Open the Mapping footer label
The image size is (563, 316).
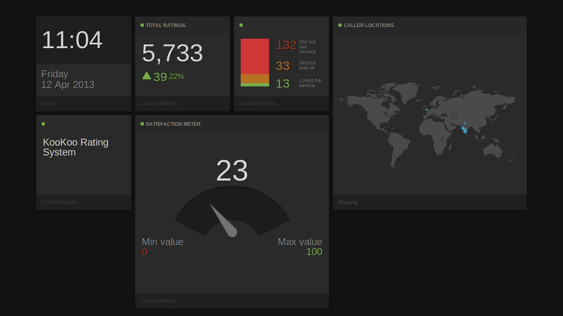pyautogui.click(x=348, y=202)
